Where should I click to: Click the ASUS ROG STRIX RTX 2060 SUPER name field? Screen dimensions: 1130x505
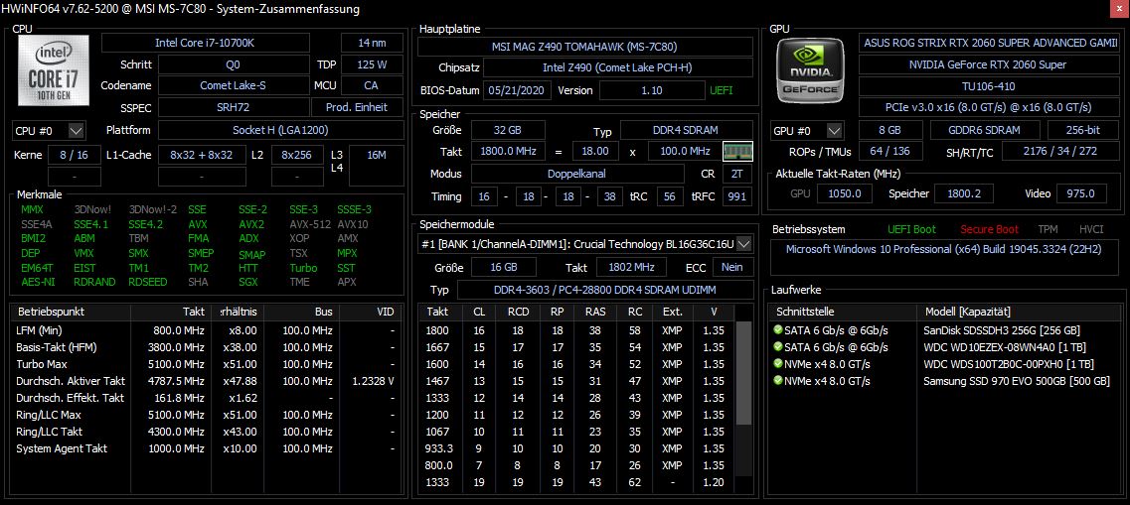(987, 44)
